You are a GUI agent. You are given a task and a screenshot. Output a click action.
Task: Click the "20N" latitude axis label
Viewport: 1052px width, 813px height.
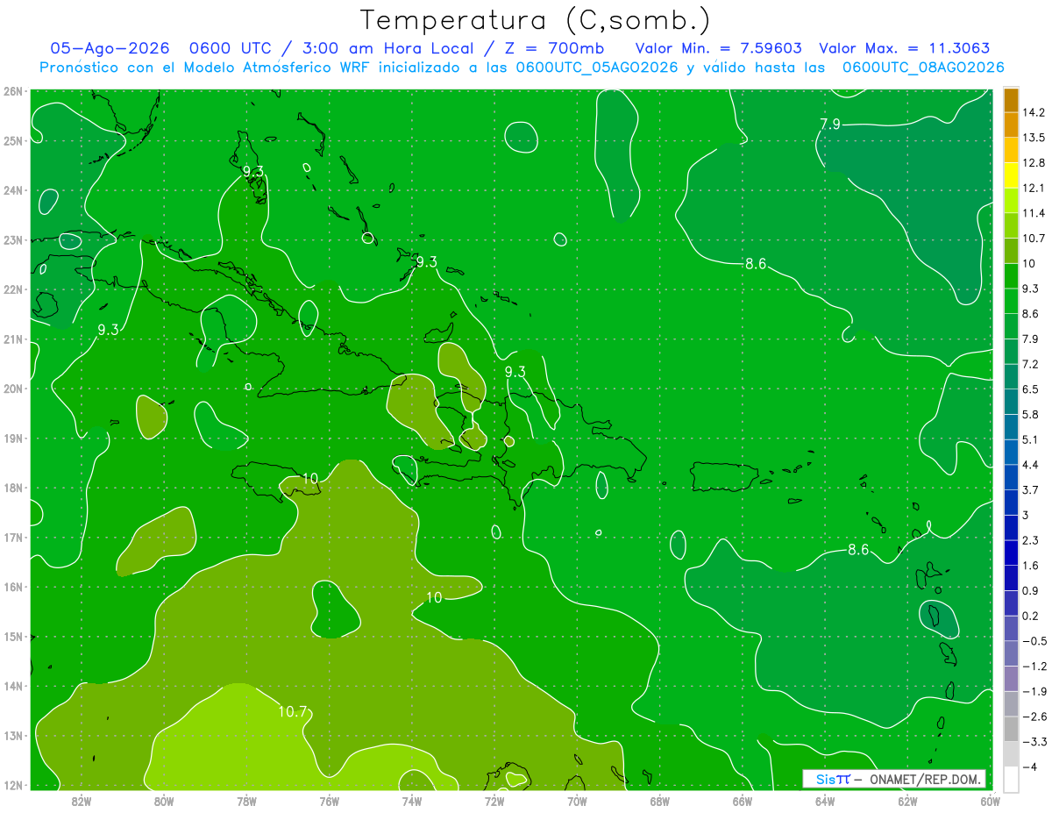pyautogui.click(x=12, y=389)
